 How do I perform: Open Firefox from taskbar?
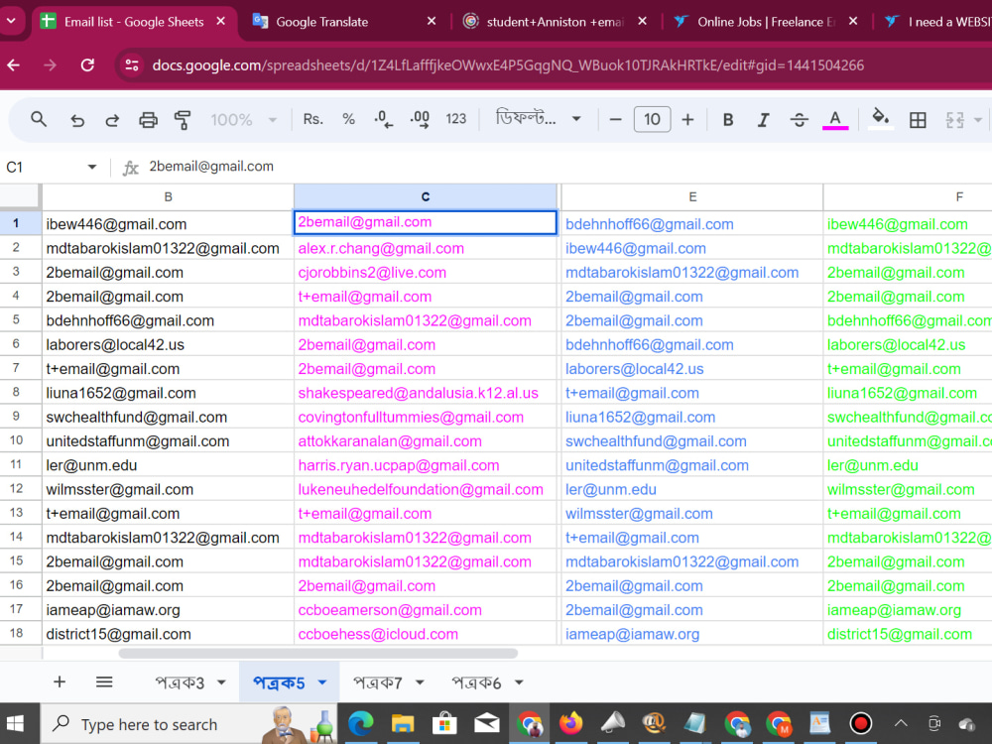[x=570, y=723]
